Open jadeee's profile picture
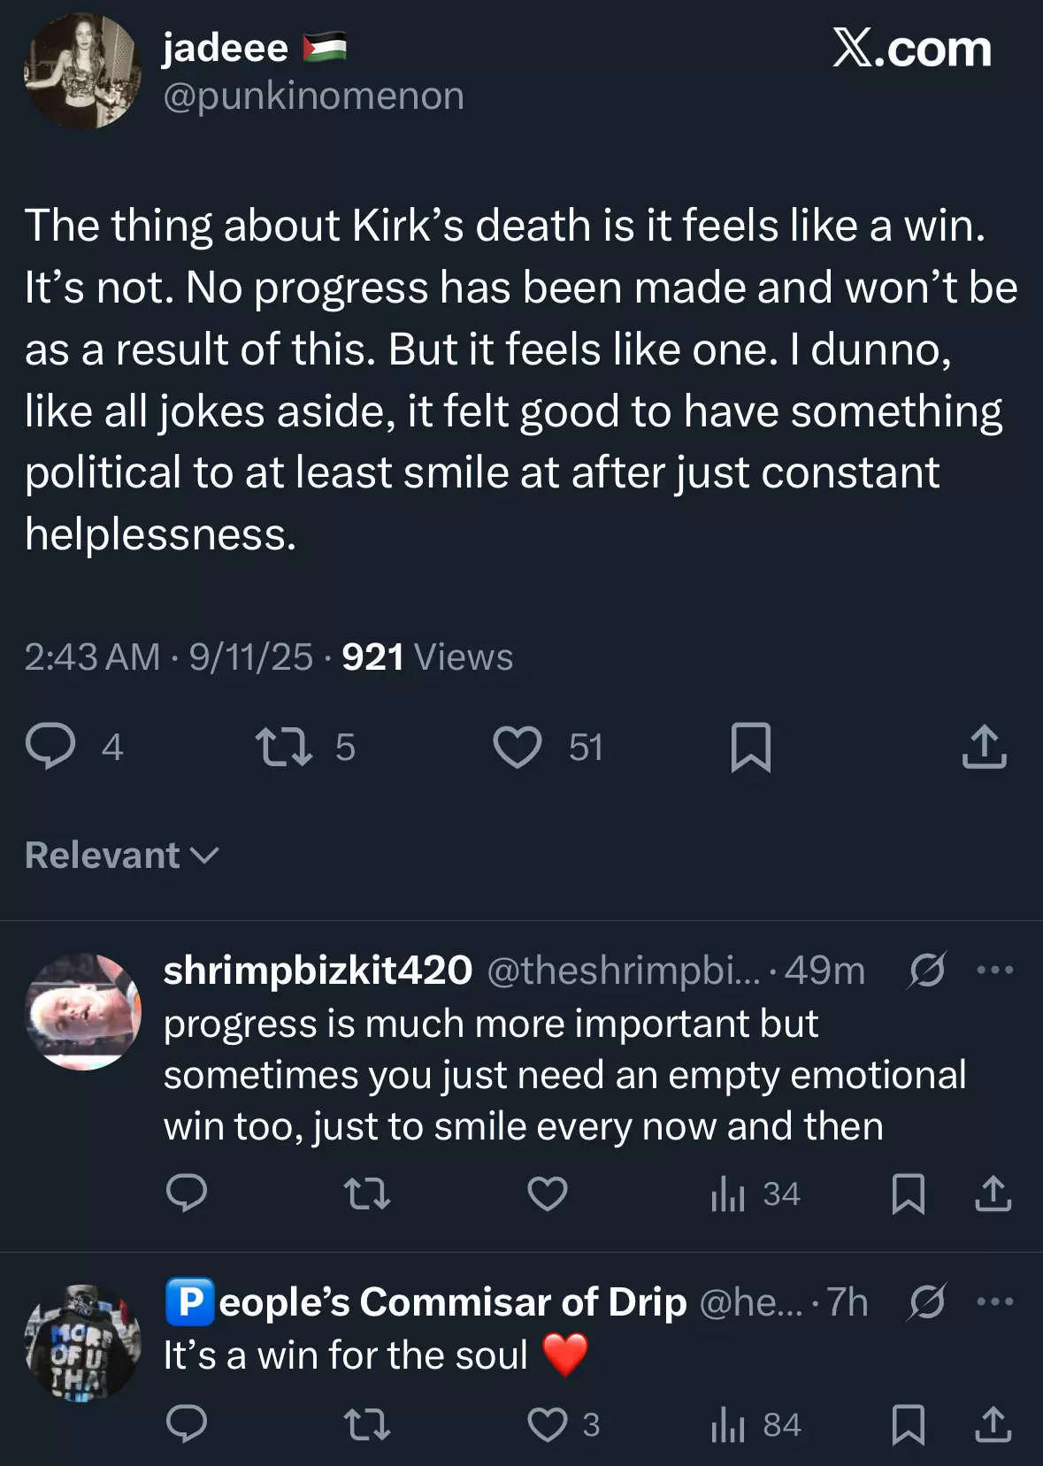1043x1466 pixels. click(82, 71)
